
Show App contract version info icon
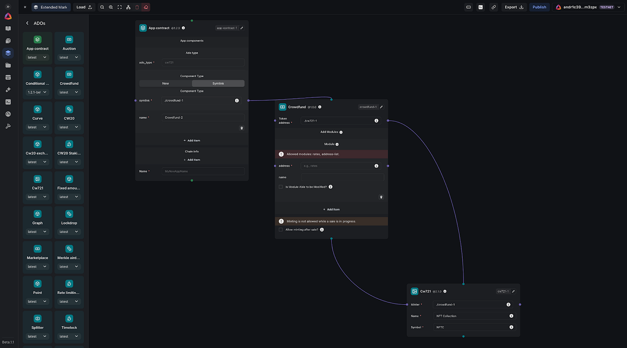(x=183, y=28)
